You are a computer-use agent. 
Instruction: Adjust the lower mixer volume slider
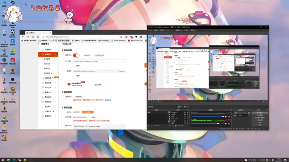tap(208, 124)
